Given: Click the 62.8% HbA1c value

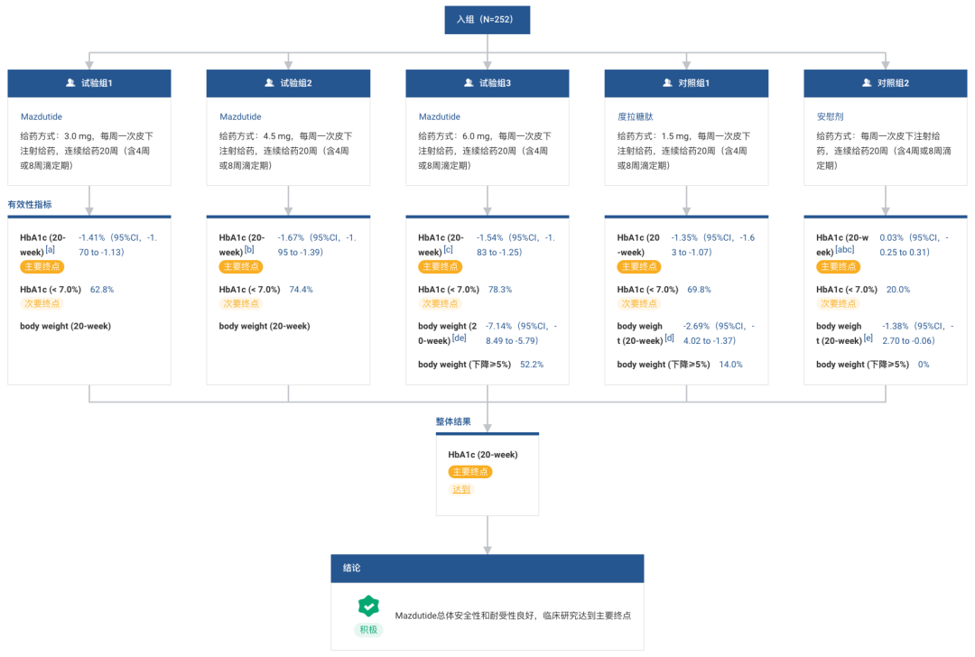Looking at the screenshot, I should click(102, 290).
